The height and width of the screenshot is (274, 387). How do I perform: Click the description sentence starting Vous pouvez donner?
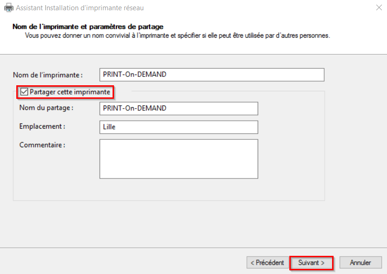click(x=177, y=35)
